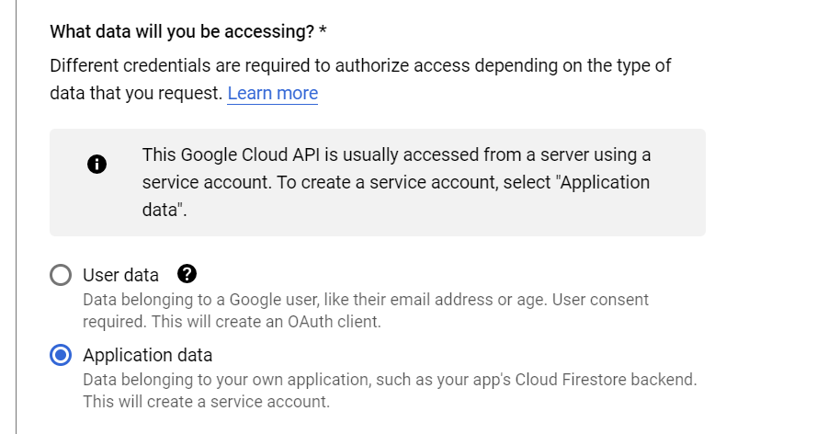Click the Learn more link
Screen dimensions: 817x434
click(272, 93)
